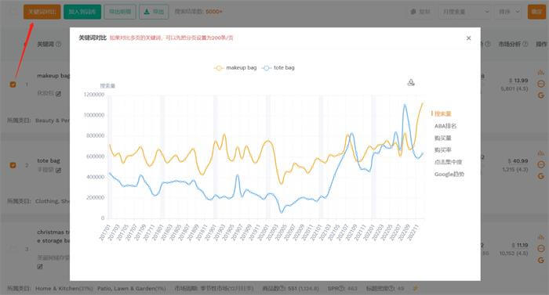Click Google icon in makeup bag row
Screen dimensions: 549x295
[x=541, y=95]
